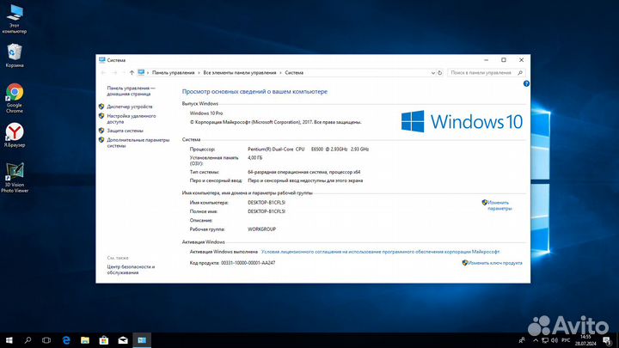
Task: Launch Google Chrome from the desktop
Action: coord(15,98)
